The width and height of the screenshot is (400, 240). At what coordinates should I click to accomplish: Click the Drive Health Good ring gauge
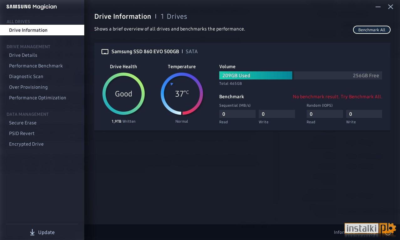[123, 94]
